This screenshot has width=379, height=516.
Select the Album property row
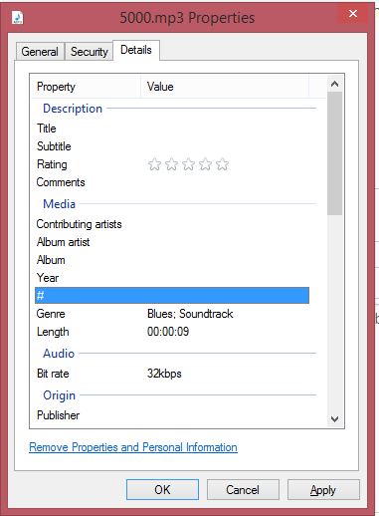click(x=172, y=260)
